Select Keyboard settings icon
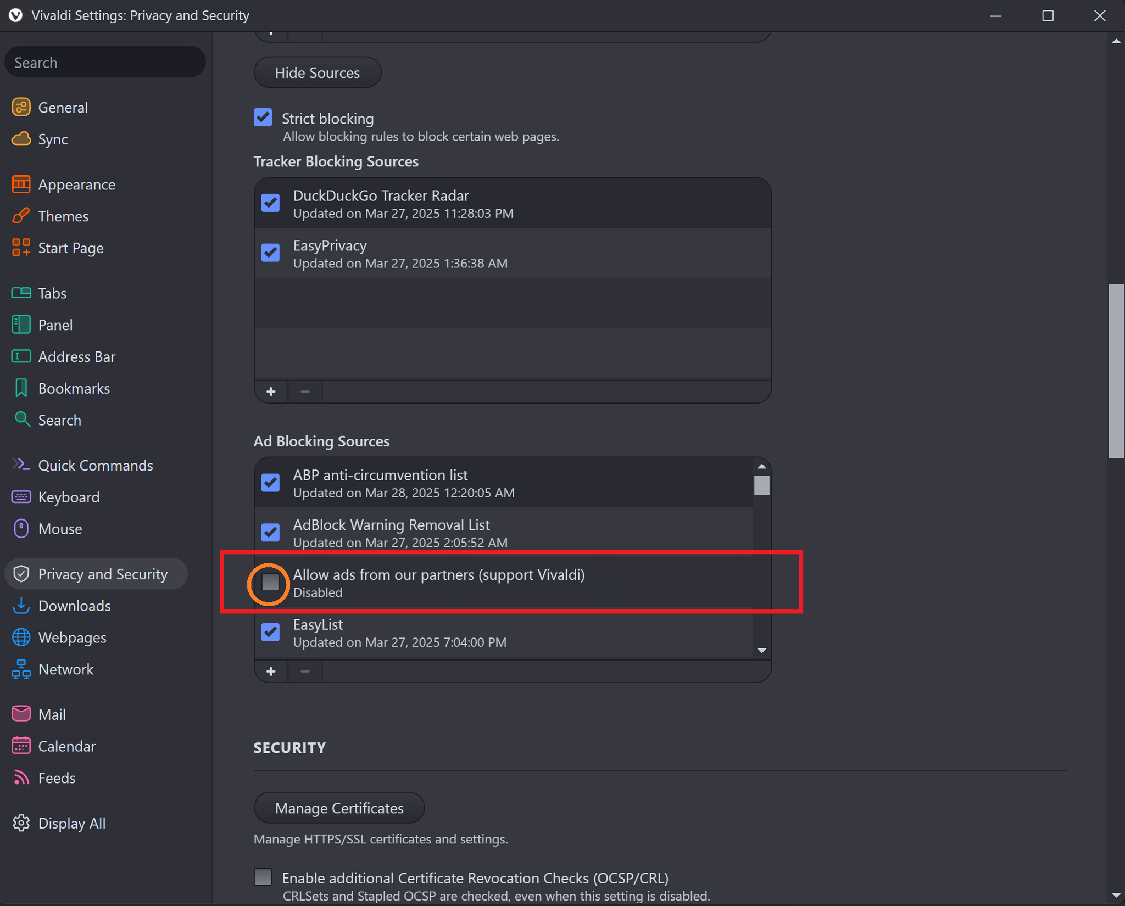This screenshot has height=906, width=1125. (21, 497)
